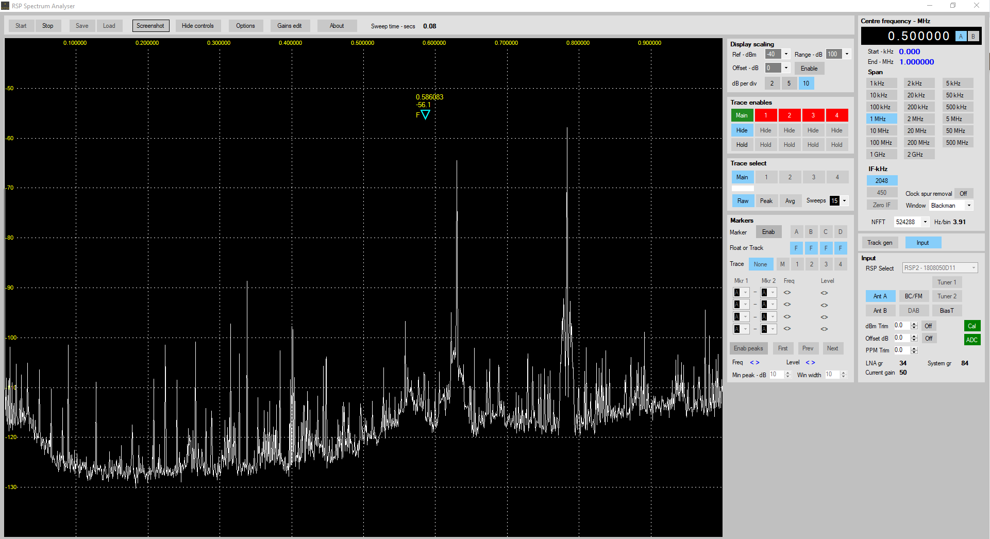Toggle Float or Track for marker A

click(796, 248)
